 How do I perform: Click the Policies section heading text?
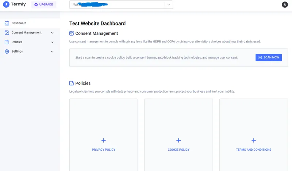click(x=83, y=83)
